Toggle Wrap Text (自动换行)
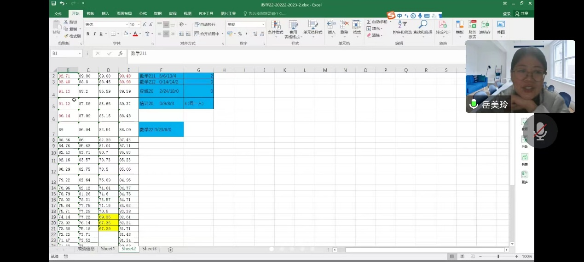 tap(205, 24)
